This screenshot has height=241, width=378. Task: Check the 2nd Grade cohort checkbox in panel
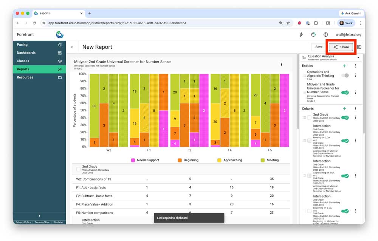point(309,118)
